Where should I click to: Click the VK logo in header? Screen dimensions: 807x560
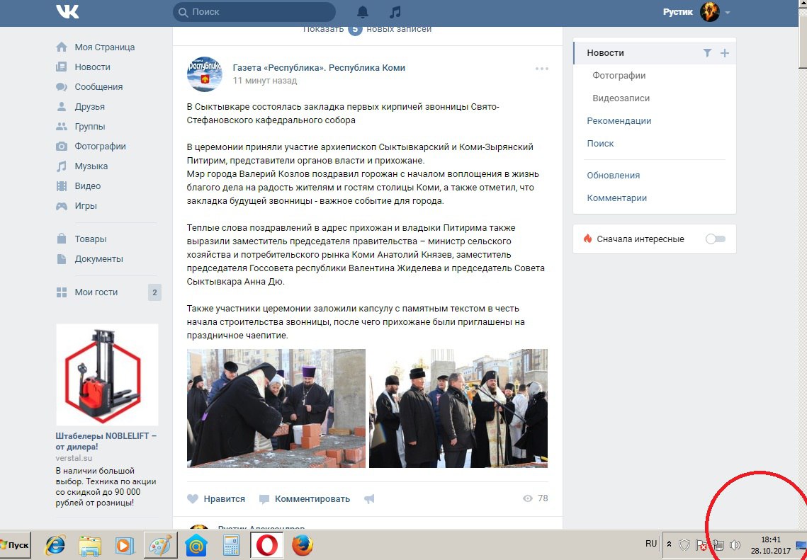(68, 12)
